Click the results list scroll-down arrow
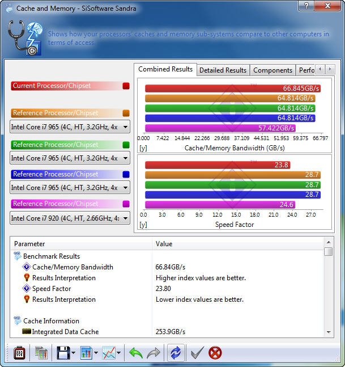The width and height of the screenshot is (345, 367). (329, 332)
